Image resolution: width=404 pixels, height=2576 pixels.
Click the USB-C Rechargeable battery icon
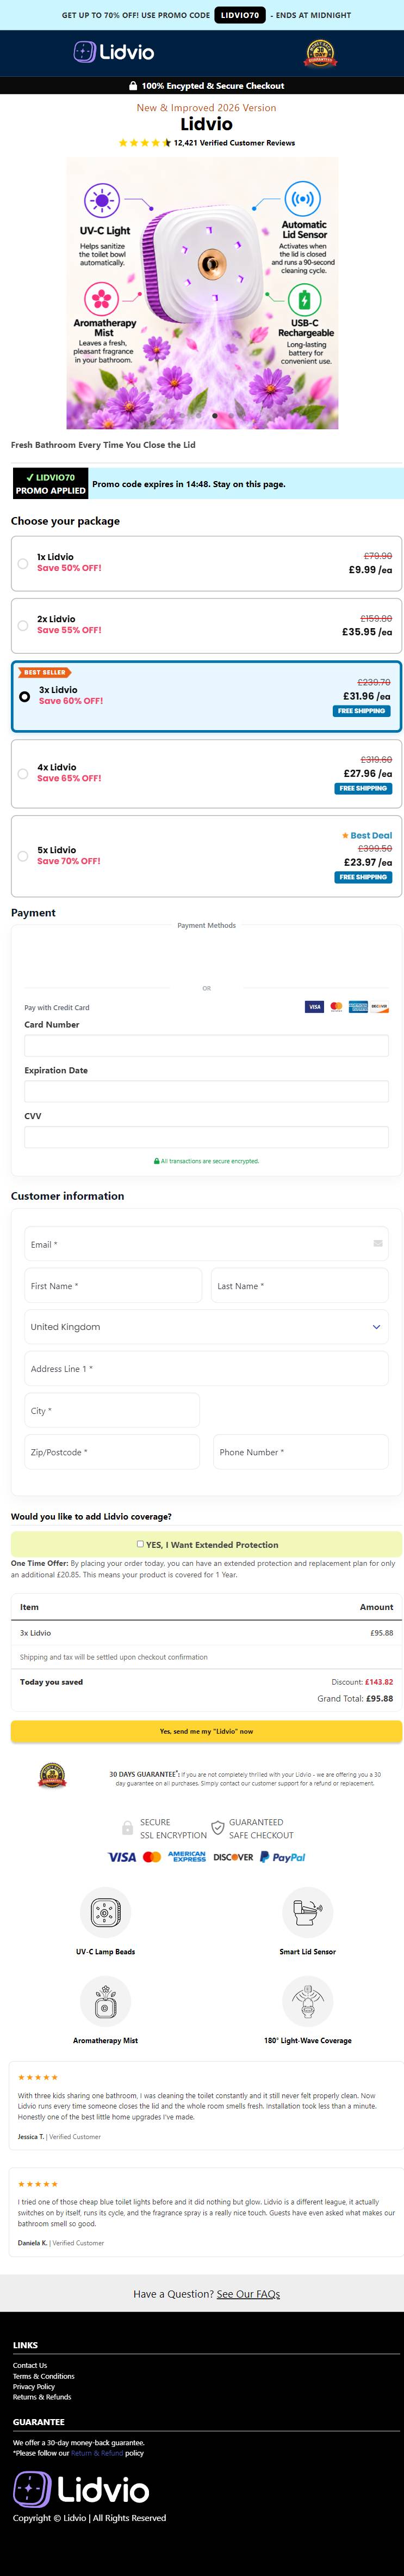pos(304,299)
